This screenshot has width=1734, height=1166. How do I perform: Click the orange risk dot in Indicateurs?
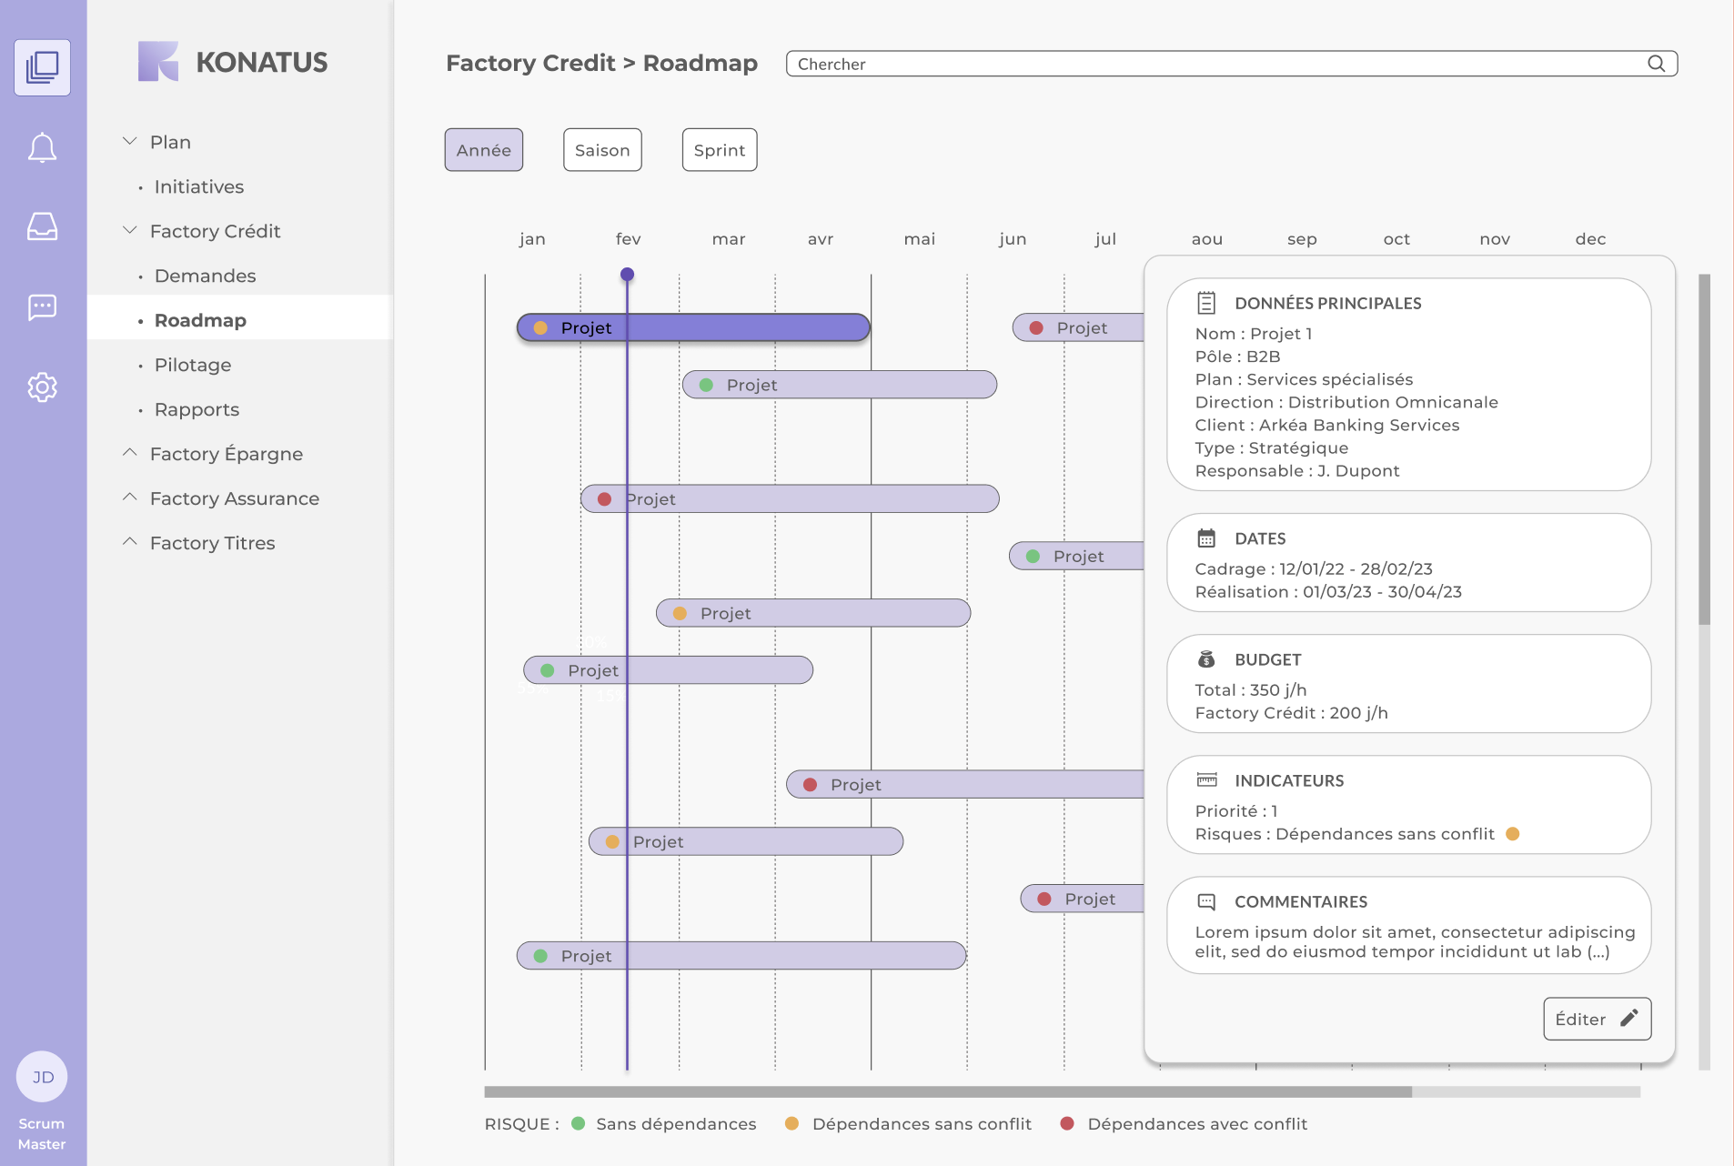tap(1513, 833)
